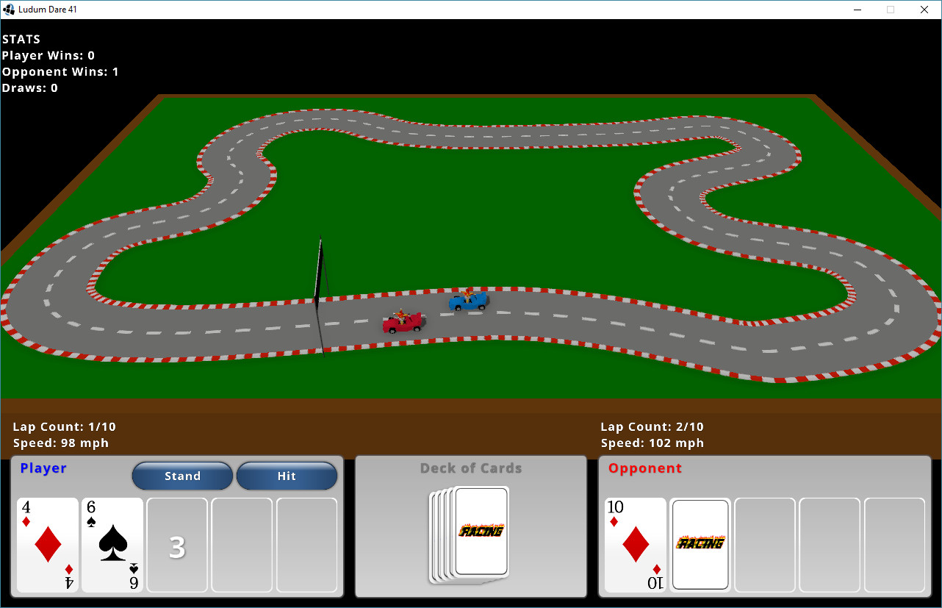Click the 'Opponent Wins: 1' stat text
Screen dimensions: 942x608
(60, 71)
